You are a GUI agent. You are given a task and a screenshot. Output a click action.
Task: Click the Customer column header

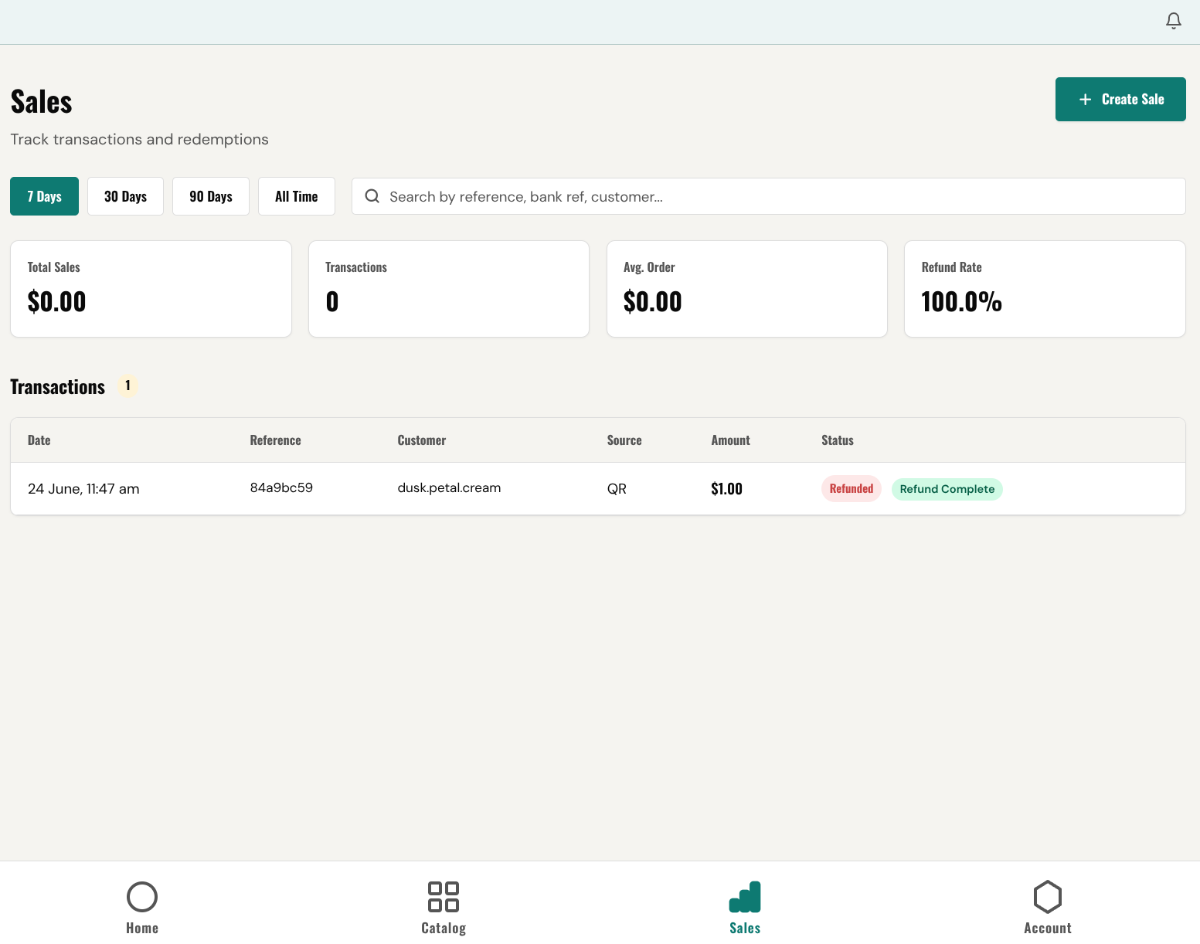[422, 440]
